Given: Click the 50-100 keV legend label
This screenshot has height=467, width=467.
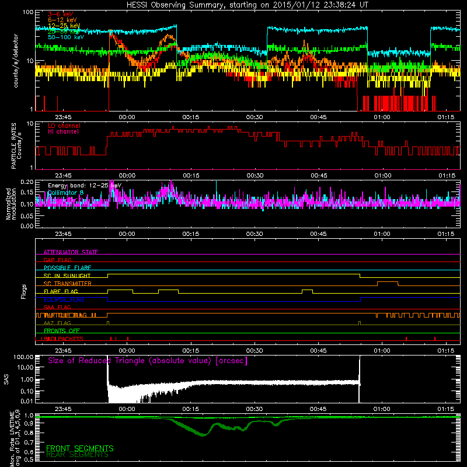Looking at the screenshot, I should click(66, 37).
